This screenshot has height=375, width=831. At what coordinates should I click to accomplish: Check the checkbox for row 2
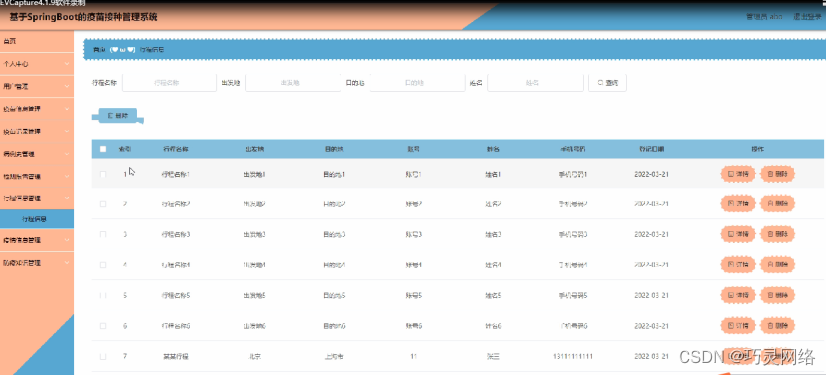(103, 203)
